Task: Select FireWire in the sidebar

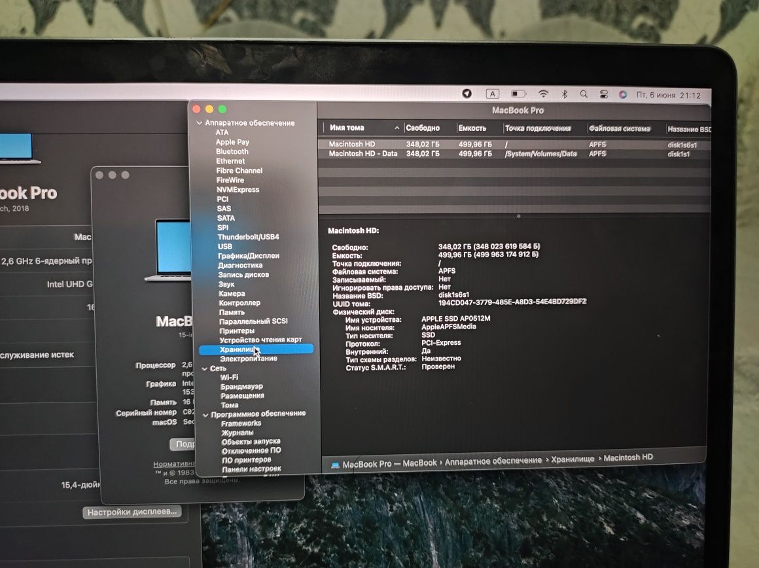Action: click(230, 180)
